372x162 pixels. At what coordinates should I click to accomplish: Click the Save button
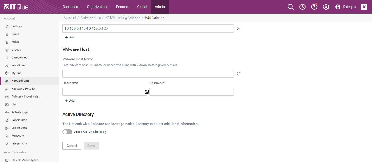pyautogui.click(x=91, y=146)
